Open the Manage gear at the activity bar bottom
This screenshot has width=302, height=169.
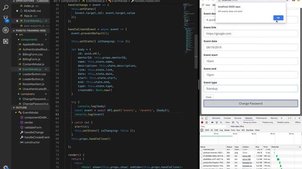click(x=6, y=167)
